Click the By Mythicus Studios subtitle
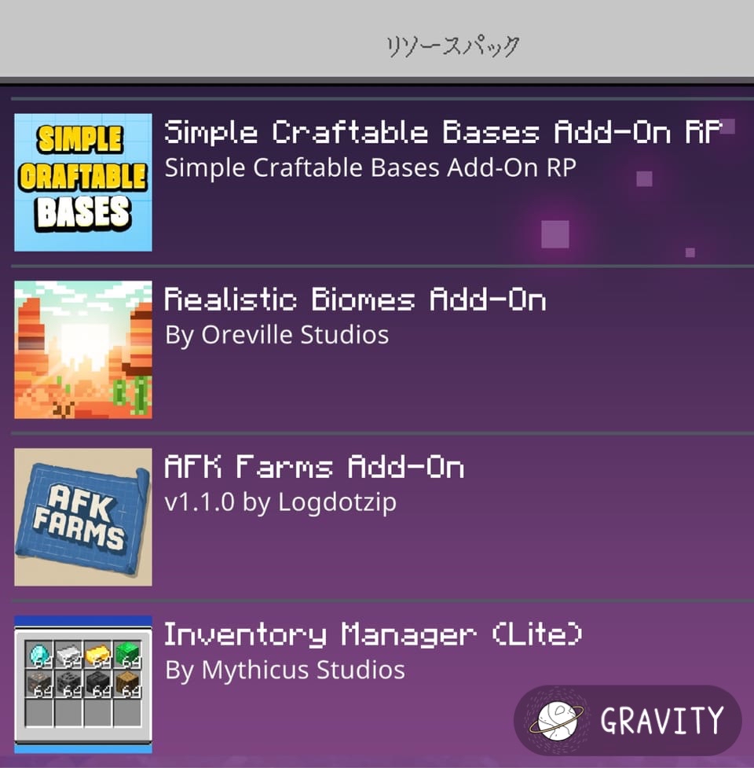Image resolution: width=754 pixels, height=768 pixels. pyautogui.click(x=285, y=670)
